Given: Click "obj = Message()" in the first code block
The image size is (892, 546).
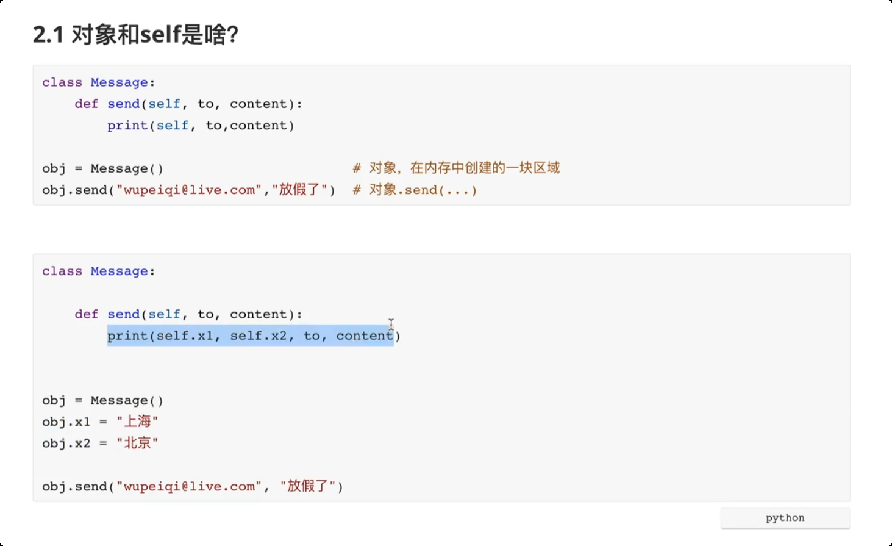Looking at the screenshot, I should point(102,168).
